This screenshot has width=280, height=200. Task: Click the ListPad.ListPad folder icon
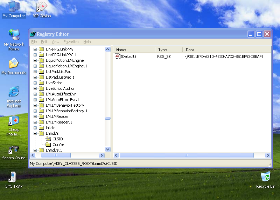point(41,72)
